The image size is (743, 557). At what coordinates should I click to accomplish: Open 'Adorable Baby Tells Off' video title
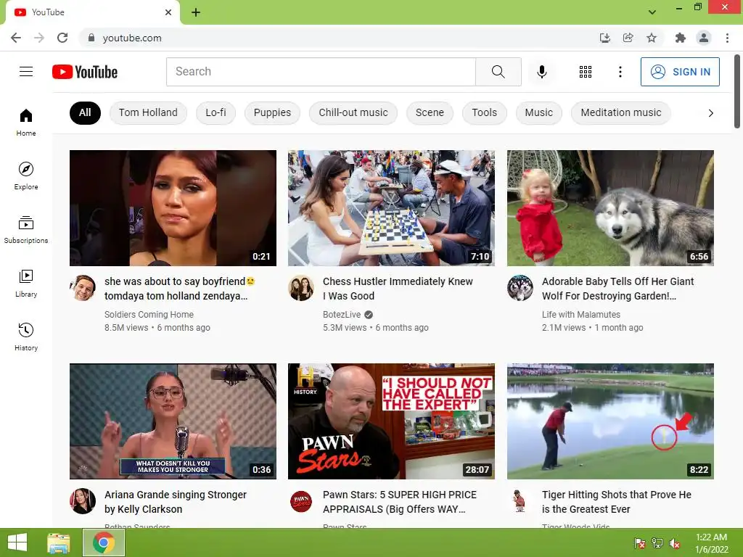[x=618, y=289]
